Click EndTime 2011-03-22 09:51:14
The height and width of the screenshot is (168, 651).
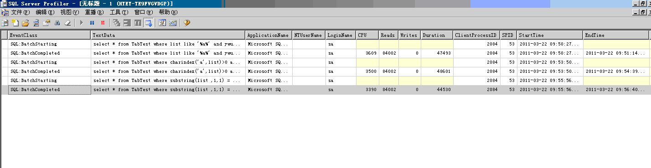coord(615,53)
